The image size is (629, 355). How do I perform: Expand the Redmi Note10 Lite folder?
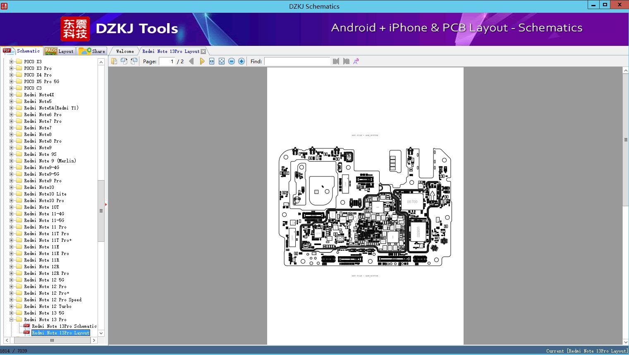pyautogui.click(x=12, y=194)
